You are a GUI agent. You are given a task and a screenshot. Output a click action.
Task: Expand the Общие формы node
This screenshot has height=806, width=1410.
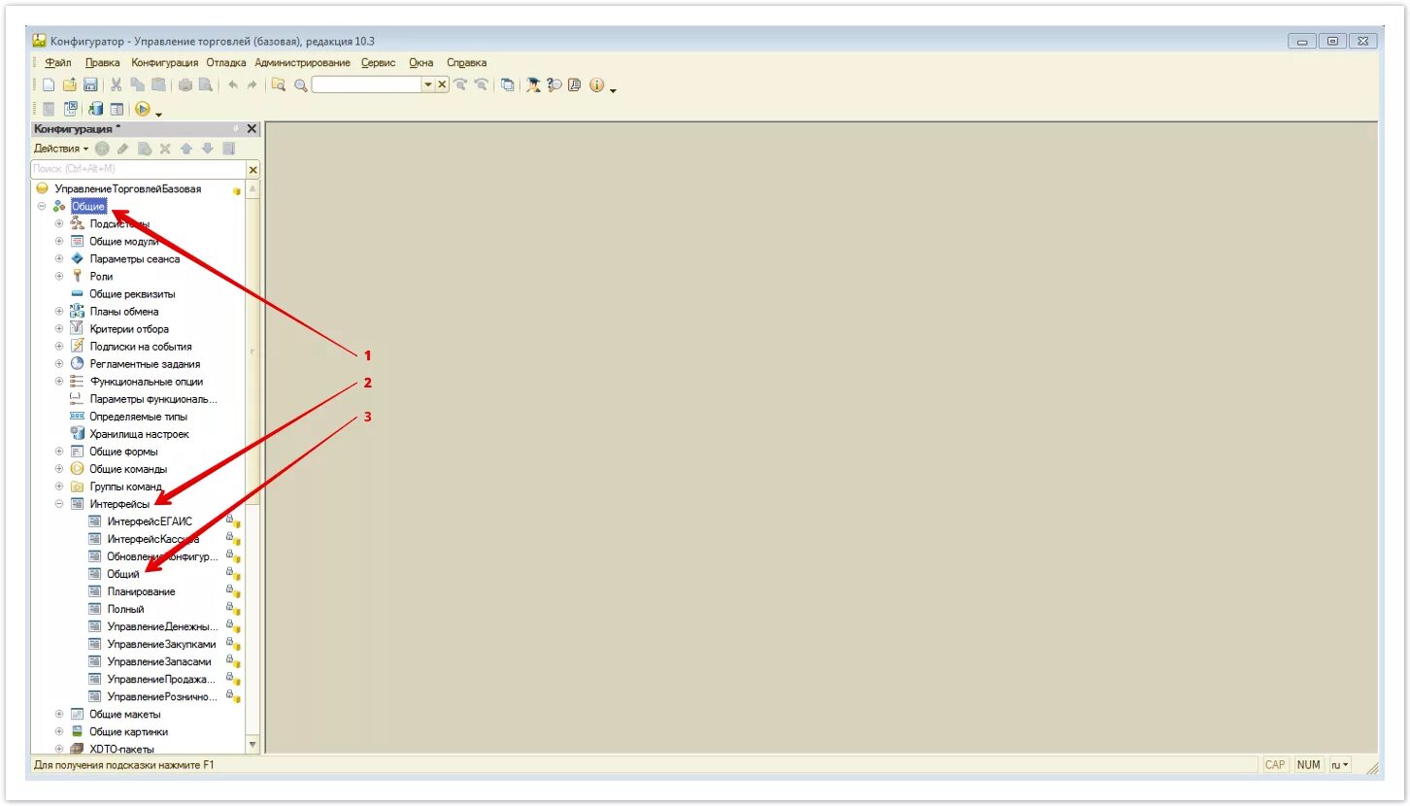coord(59,452)
